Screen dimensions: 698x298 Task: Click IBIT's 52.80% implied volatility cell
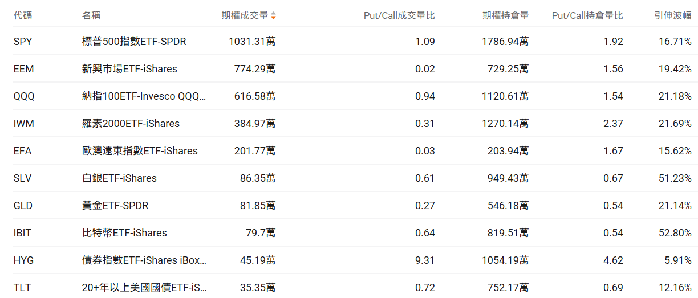coord(675,233)
